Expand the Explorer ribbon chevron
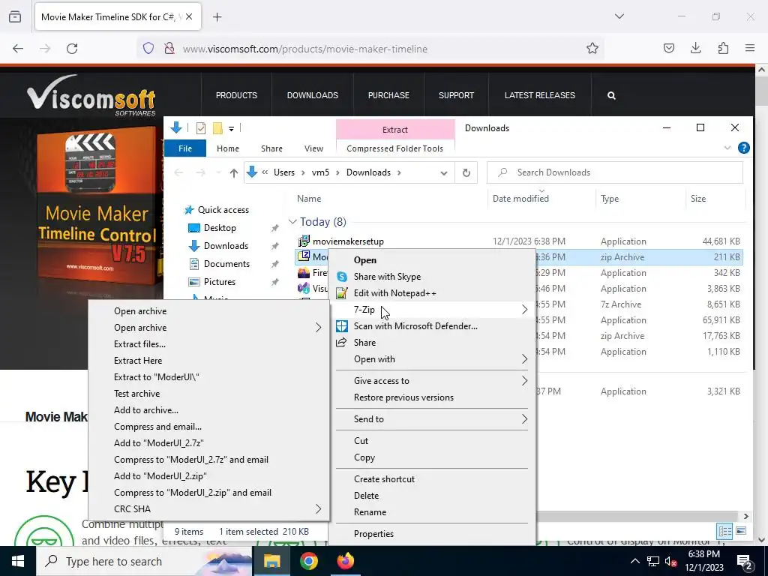 point(727,148)
